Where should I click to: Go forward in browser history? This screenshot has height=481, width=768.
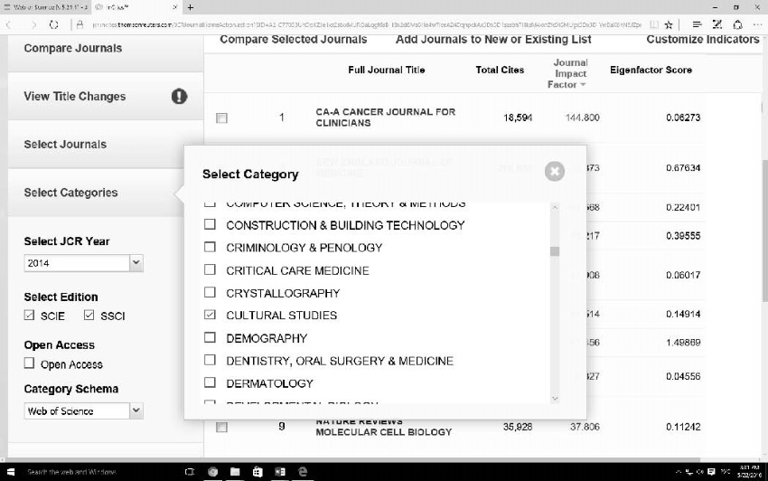point(33,24)
